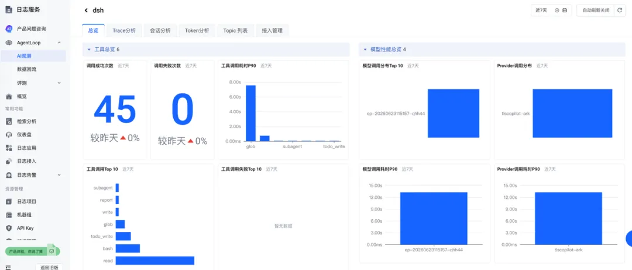The width and height of the screenshot is (632, 270).
Task: Click the todo_write bar in 工具调用Top 10
Action: coord(123,236)
